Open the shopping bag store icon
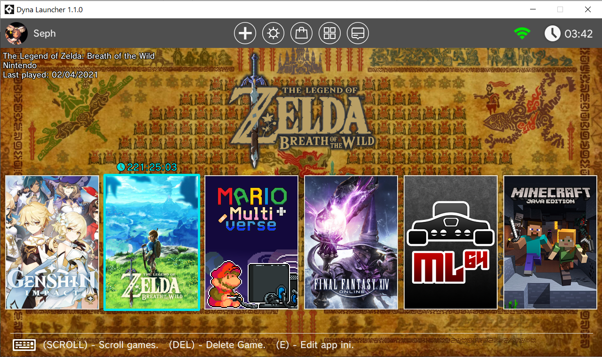Image resolution: width=602 pixels, height=357 pixels. 302,33
